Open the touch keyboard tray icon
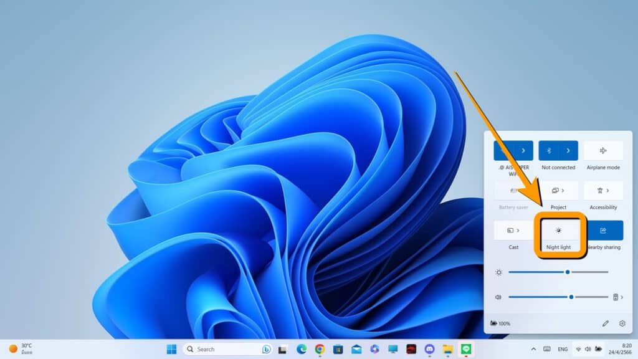Viewport: 638px width, 359px height. [x=547, y=349]
